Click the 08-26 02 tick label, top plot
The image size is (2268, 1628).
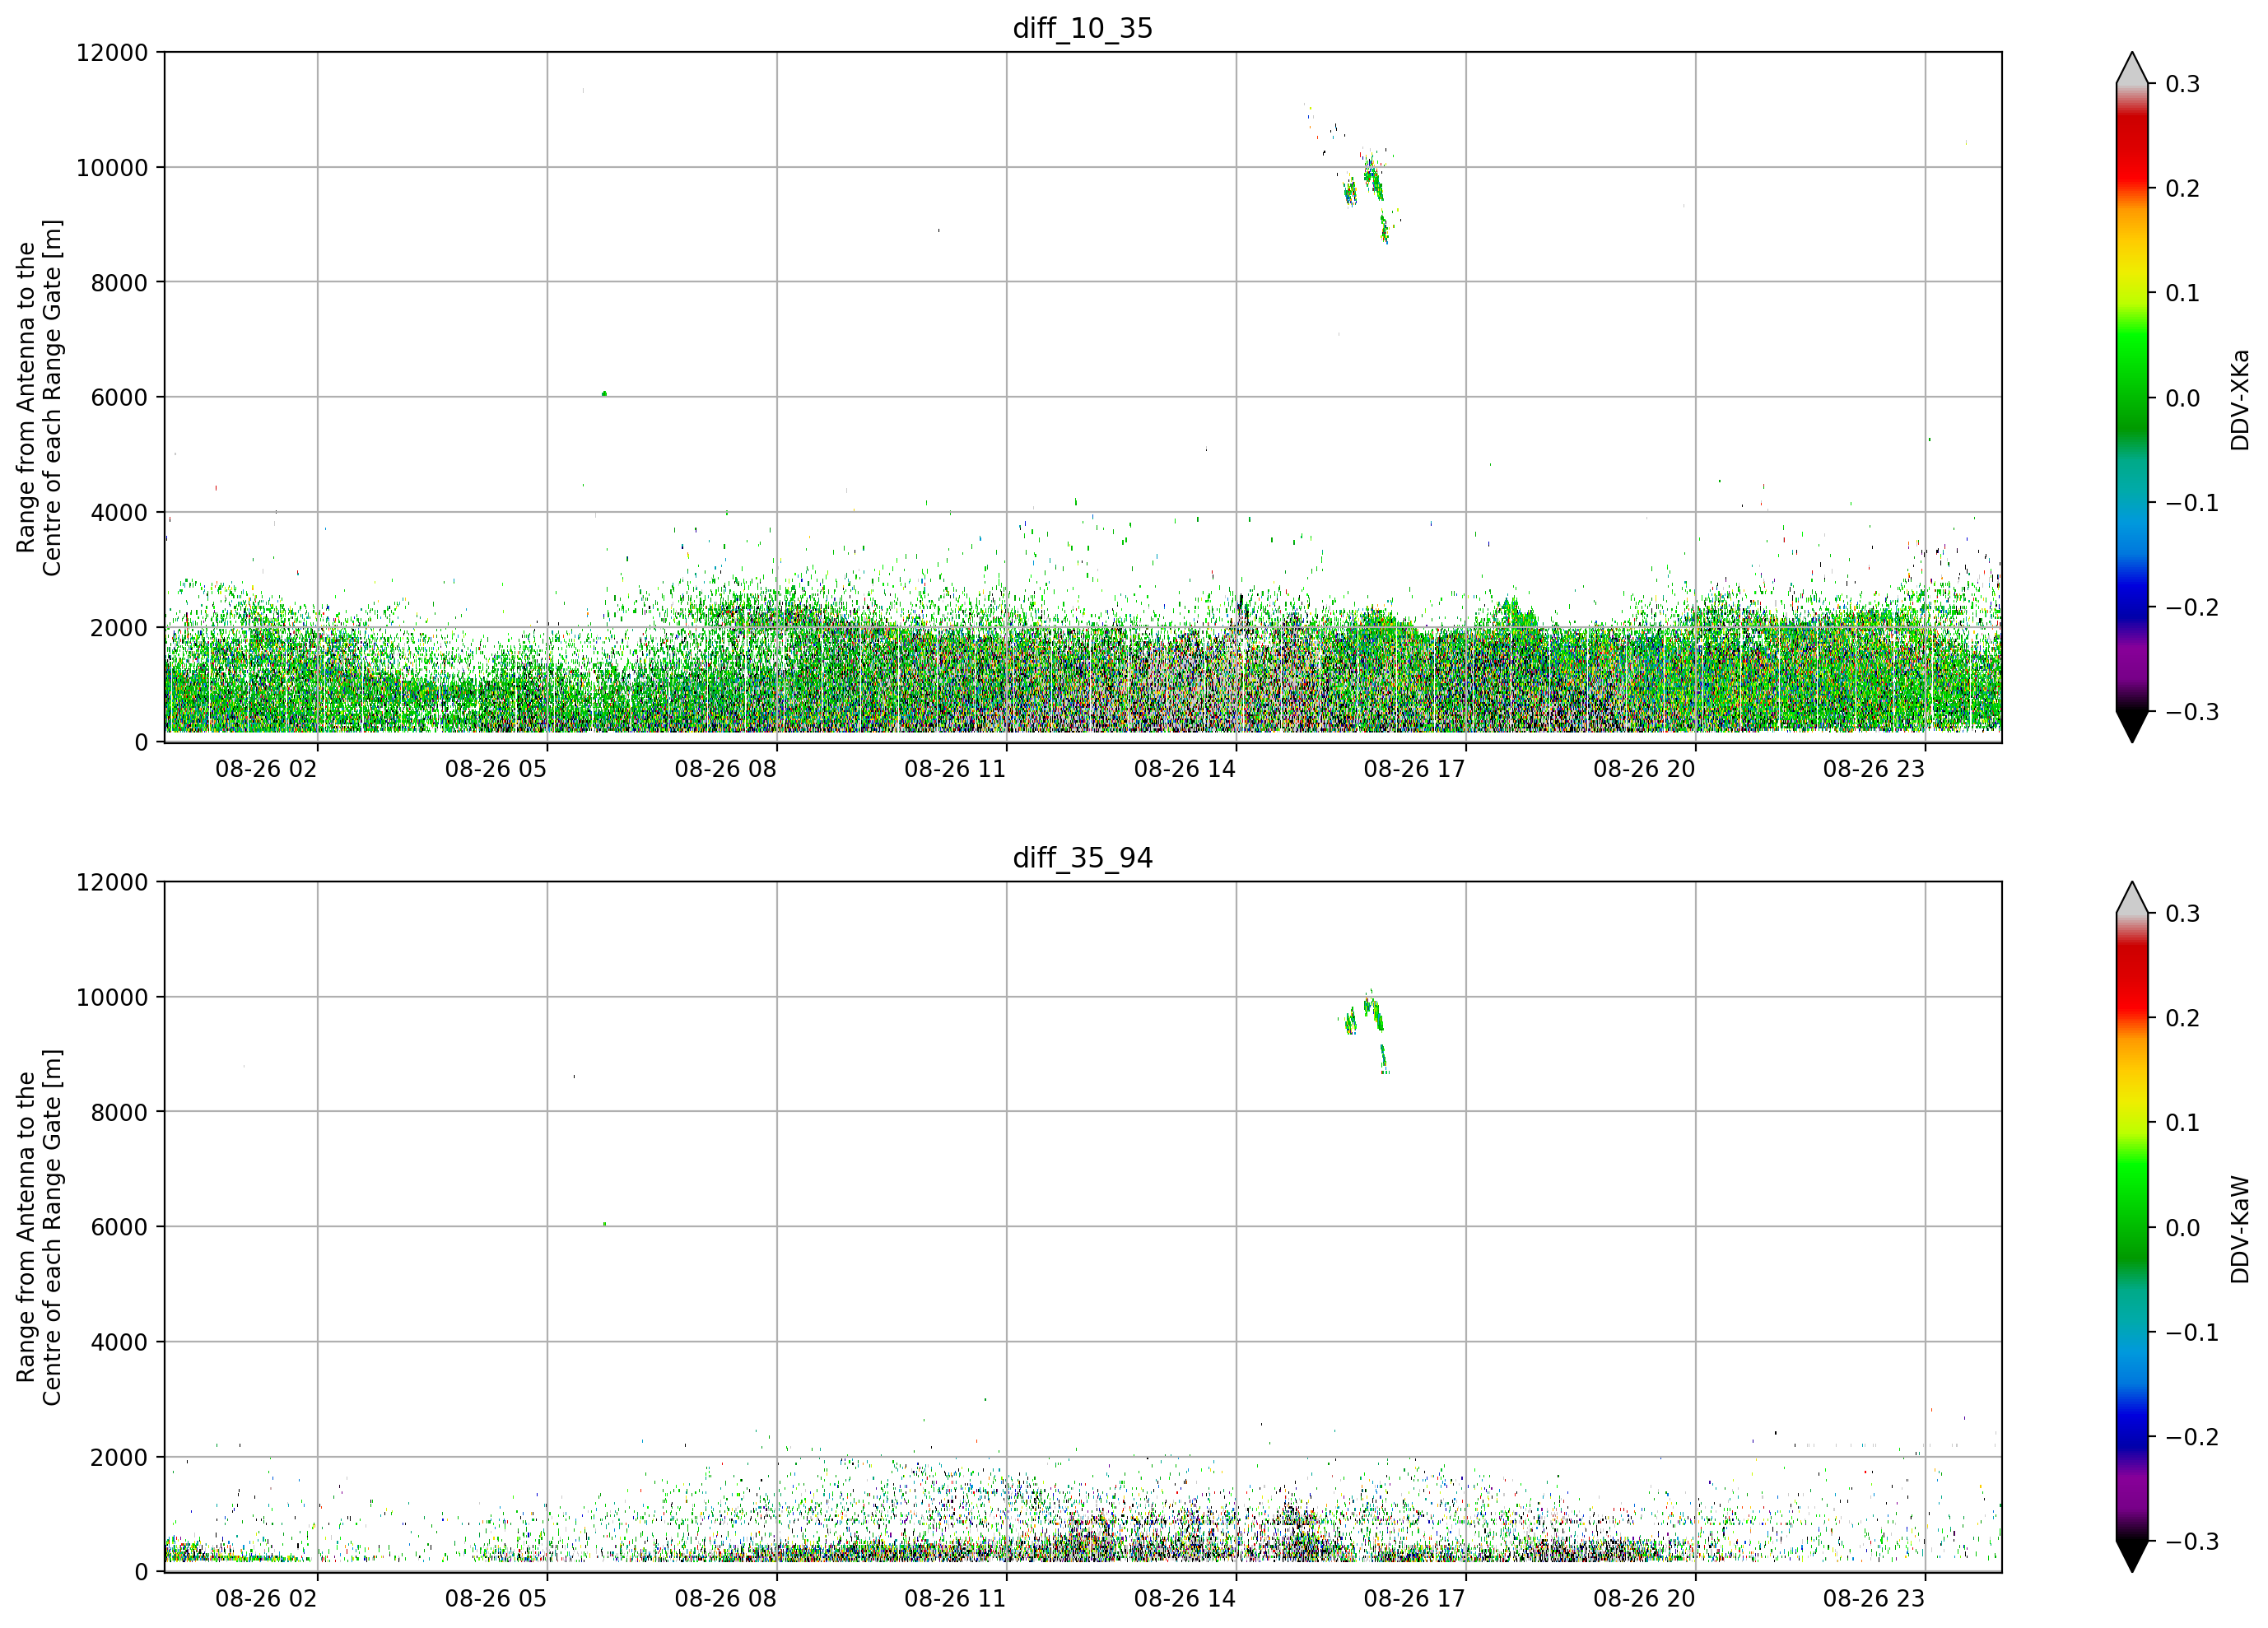(266, 769)
